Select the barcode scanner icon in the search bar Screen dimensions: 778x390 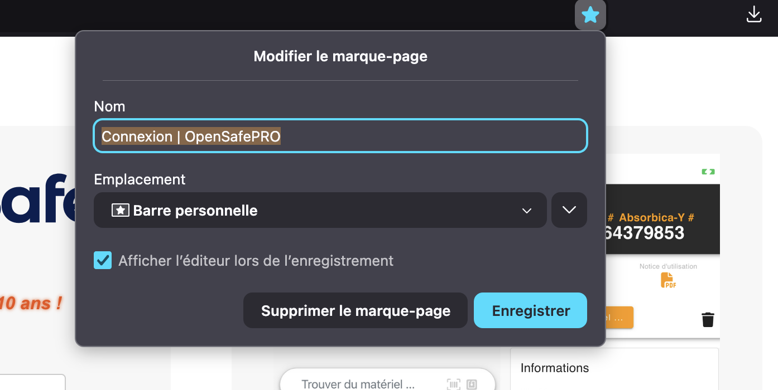(x=454, y=384)
